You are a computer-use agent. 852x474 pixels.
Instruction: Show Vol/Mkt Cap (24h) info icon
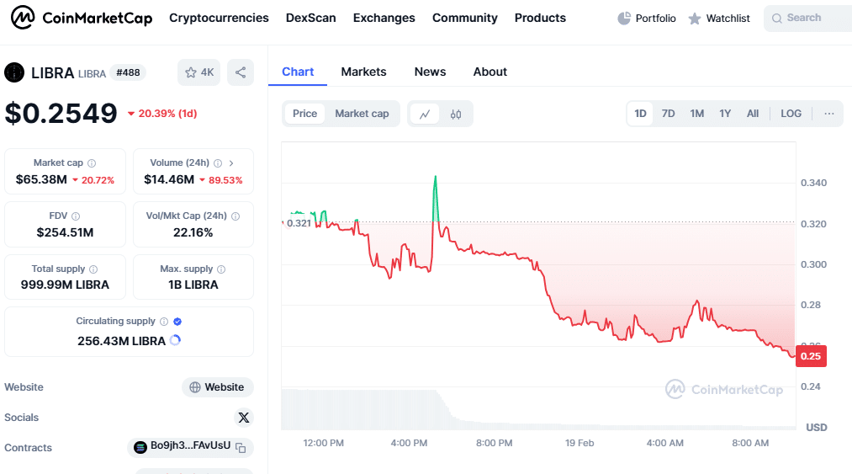pyautogui.click(x=235, y=216)
